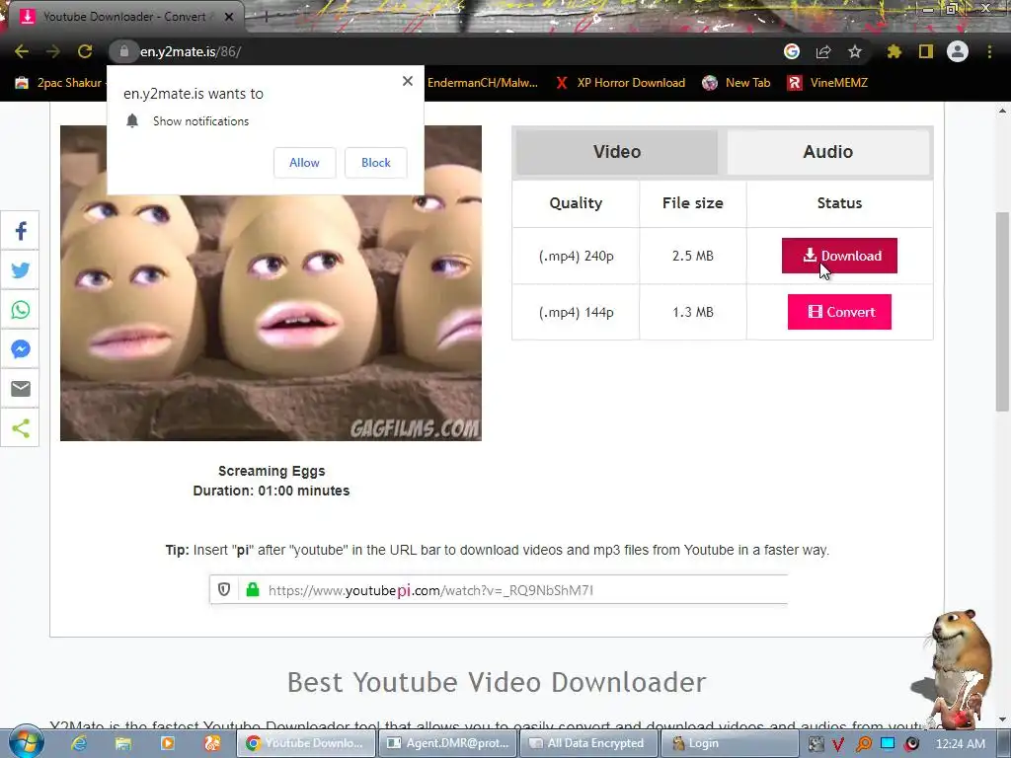The image size is (1011, 758).
Task: Close the Youtube Downloader tab
Action: click(229, 17)
